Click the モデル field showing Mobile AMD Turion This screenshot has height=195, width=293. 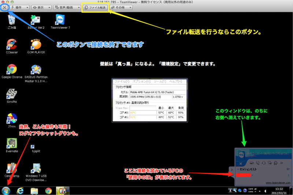[157, 92]
